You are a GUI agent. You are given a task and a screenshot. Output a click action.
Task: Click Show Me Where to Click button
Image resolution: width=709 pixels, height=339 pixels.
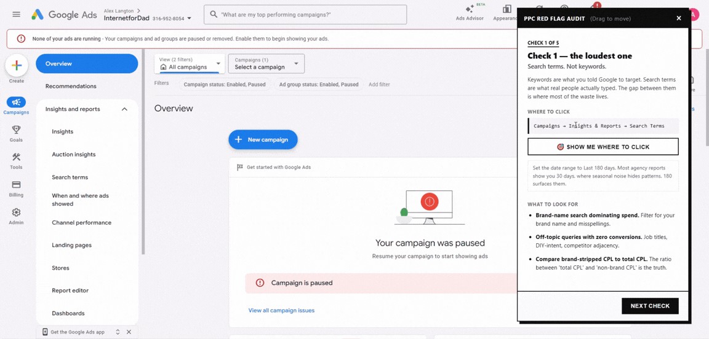pyautogui.click(x=603, y=147)
